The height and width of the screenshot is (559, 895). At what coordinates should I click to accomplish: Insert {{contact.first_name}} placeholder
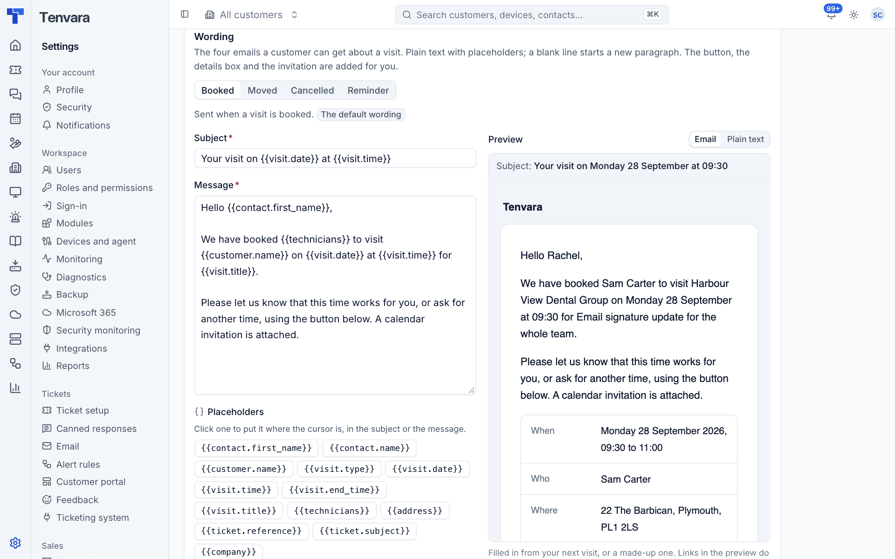[256, 448]
